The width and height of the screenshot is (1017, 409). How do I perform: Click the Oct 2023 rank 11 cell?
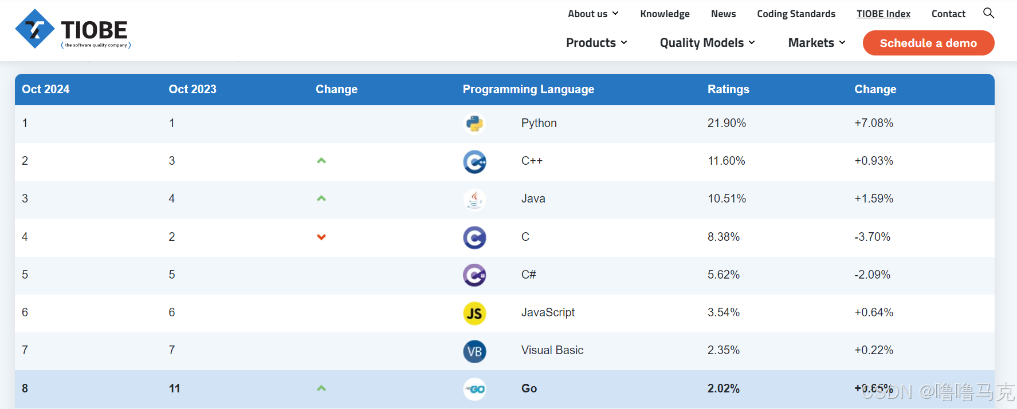[x=174, y=388]
